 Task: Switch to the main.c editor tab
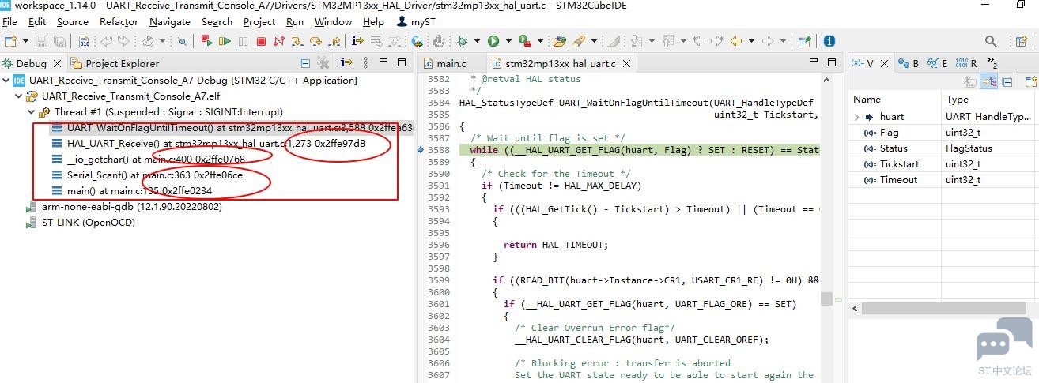coord(444,63)
